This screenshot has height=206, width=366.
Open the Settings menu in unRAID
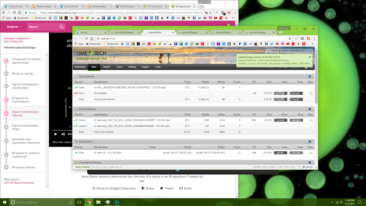[132, 67]
